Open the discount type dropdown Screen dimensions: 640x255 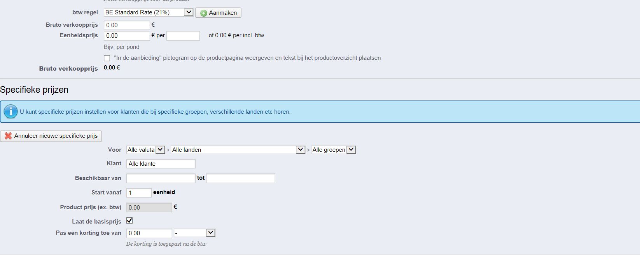(x=194, y=233)
